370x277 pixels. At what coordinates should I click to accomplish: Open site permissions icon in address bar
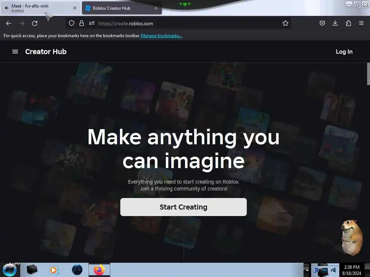coord(92,23)
